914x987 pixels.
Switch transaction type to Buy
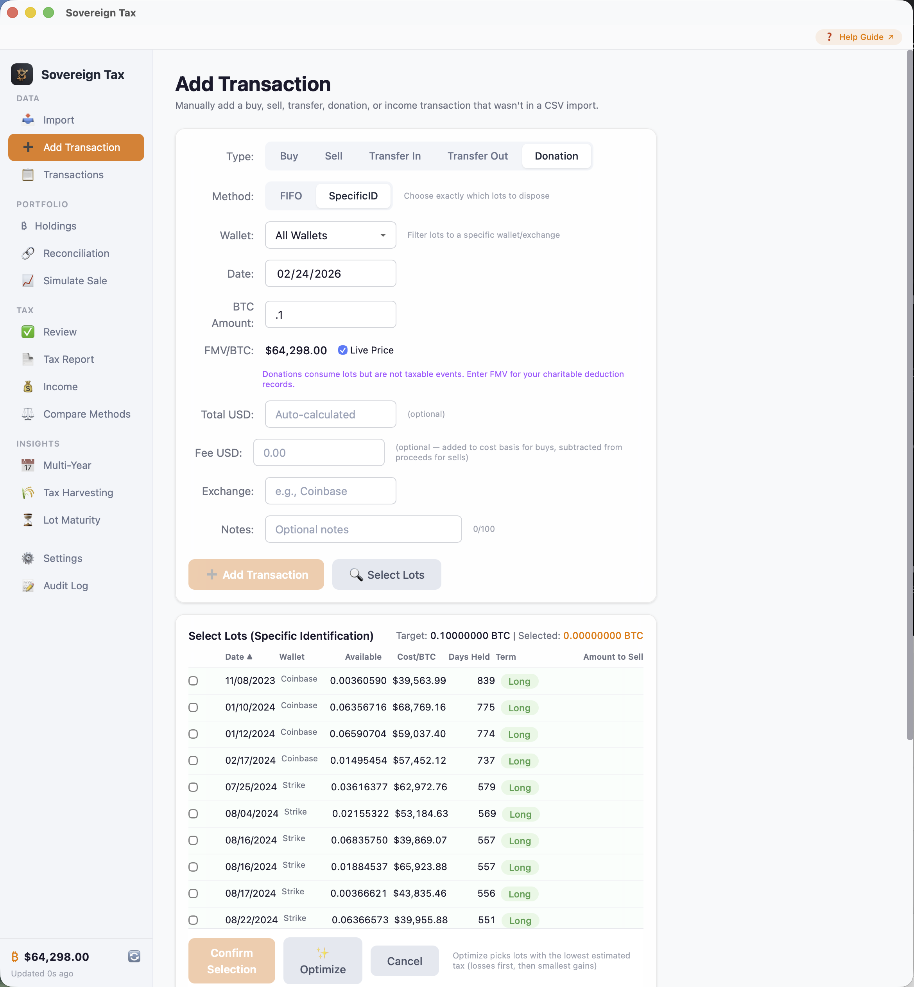coord(289,156)
